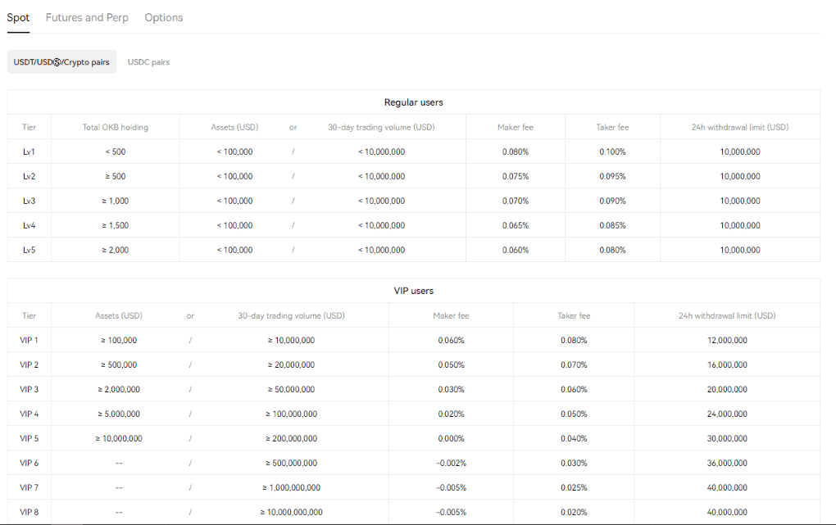Screen dimensions: 836x525
Task: Click the 30-day trading volume header
Action: (381, 127)
